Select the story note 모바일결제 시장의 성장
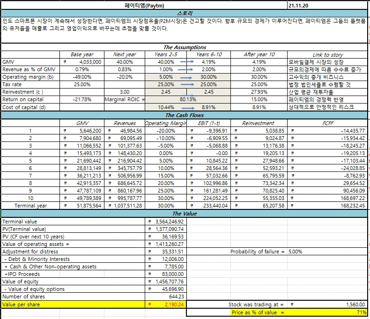Image resolution: width=370 pixels, height=319 pixels. pos(327,62)
